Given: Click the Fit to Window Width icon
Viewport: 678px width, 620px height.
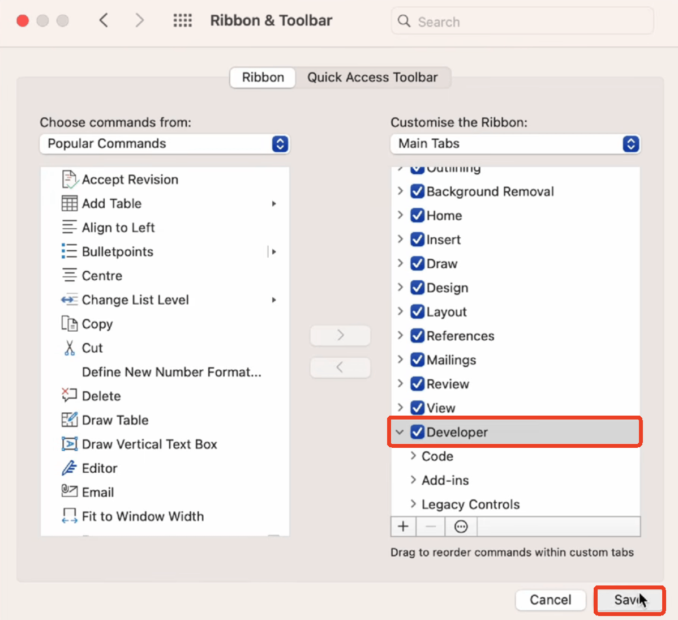Looking at the screenshot, I should [69, 516].
